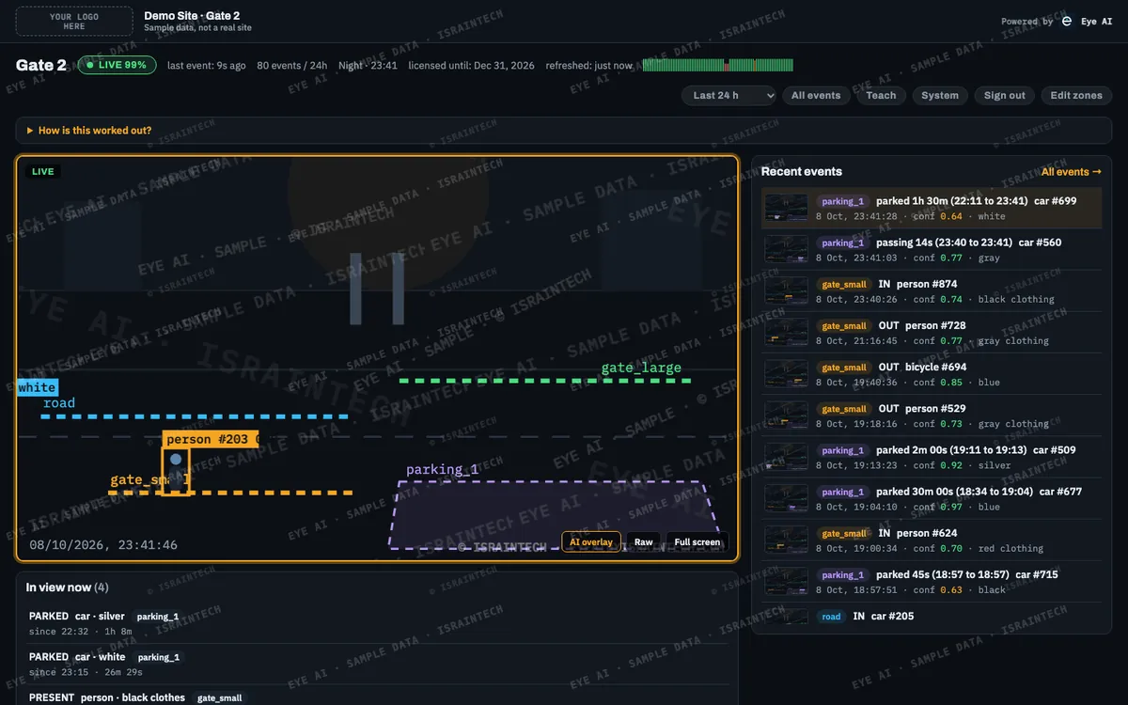The image size is (1128, 705).
Task: Select the "parked 2m 00s" car #509 event text
Action: (976, 450)
